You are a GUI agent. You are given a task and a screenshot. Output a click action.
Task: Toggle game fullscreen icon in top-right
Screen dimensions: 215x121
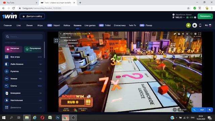[200, 34]
